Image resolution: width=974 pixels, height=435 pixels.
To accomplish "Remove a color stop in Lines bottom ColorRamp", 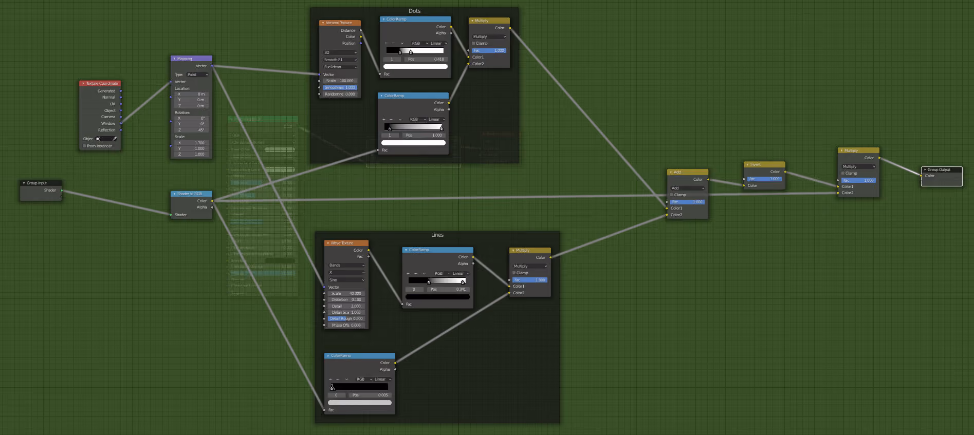I will [338, 379].
